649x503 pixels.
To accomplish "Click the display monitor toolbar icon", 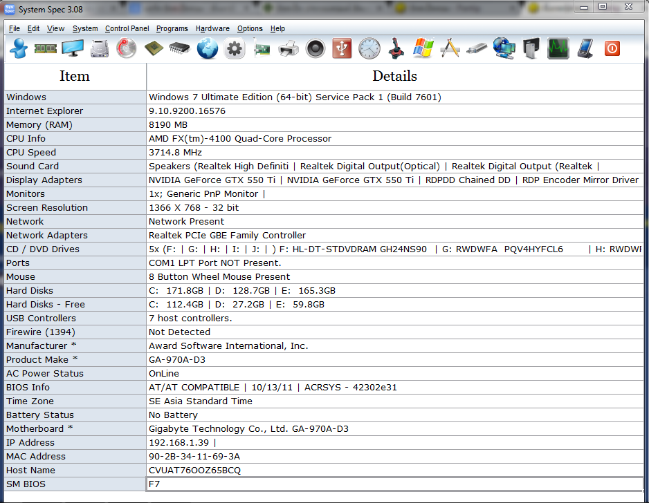I will click(73, 49).
